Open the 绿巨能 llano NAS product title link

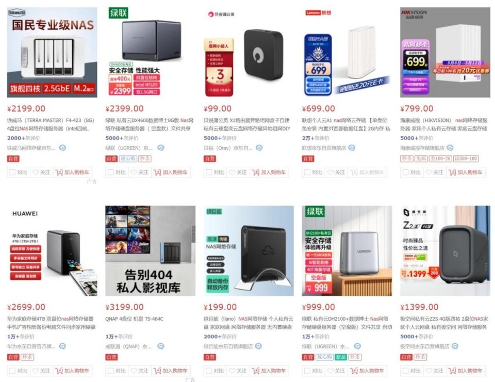pos(248,323)
